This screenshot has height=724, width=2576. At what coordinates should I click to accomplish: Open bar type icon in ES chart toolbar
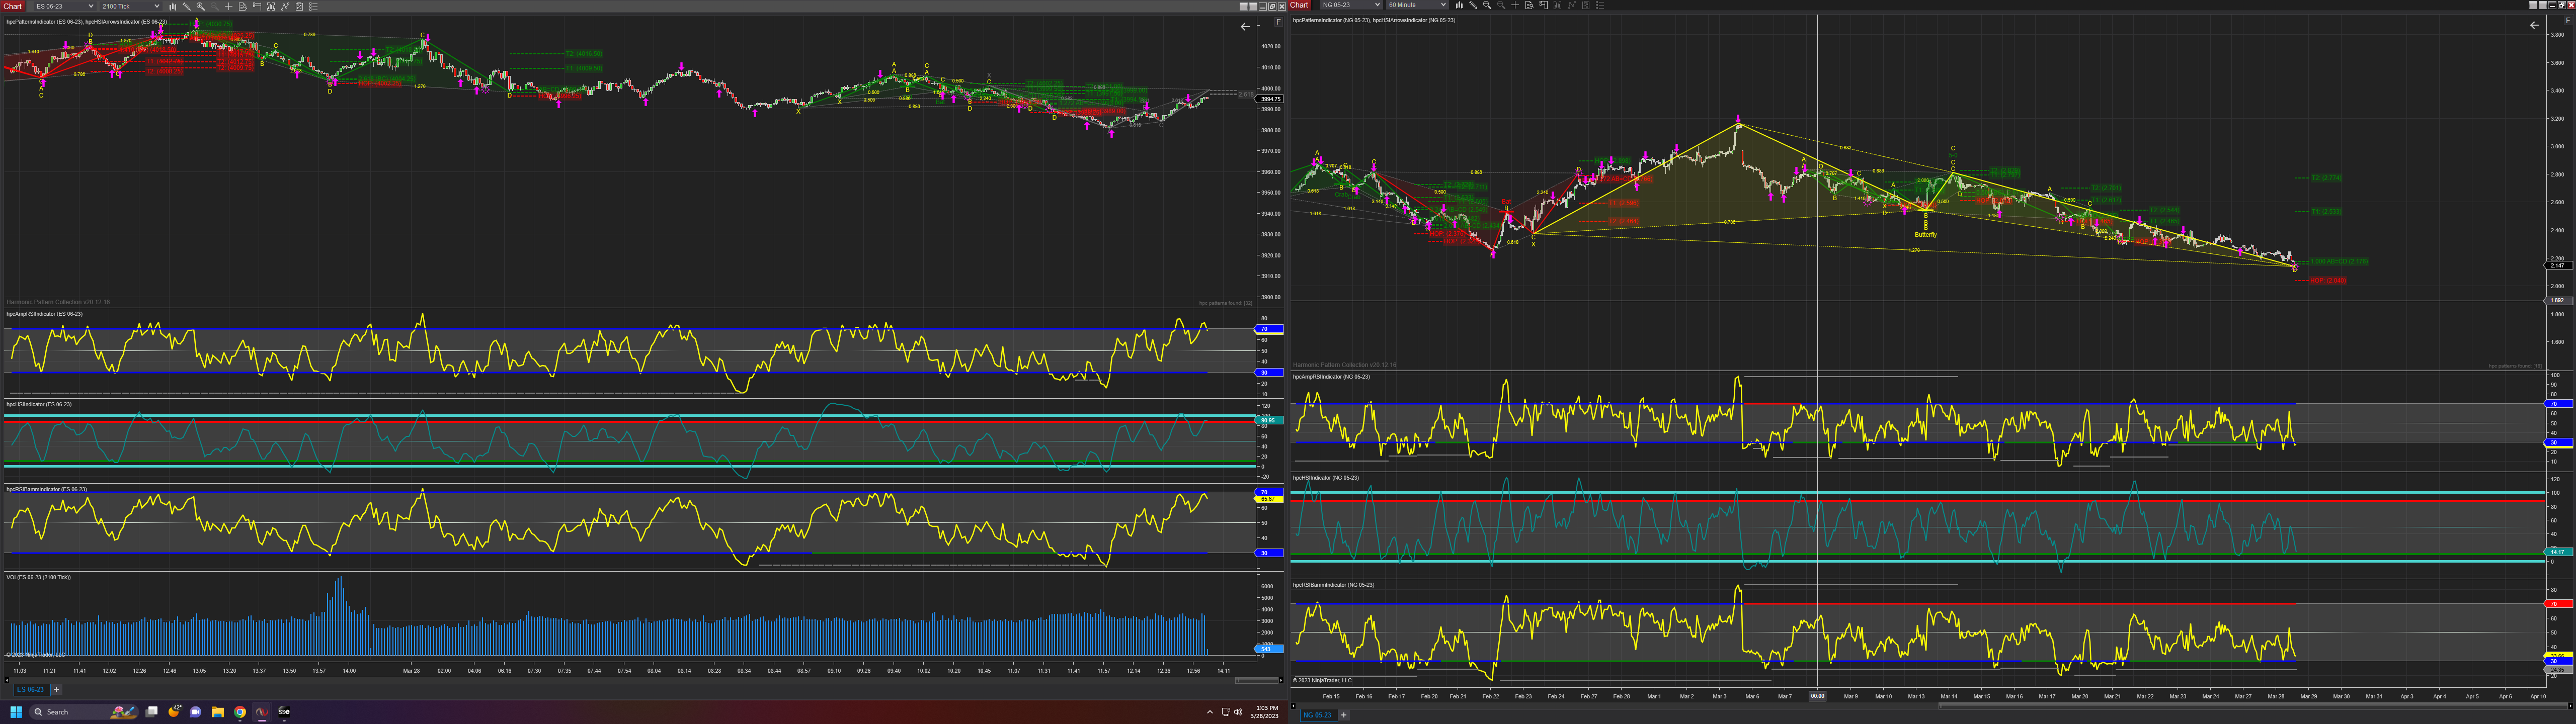pos(173,6)
